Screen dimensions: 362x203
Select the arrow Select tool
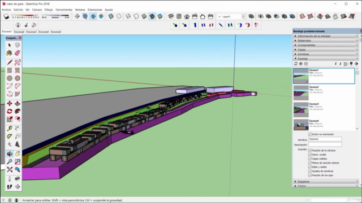click(x=10, y=45)
